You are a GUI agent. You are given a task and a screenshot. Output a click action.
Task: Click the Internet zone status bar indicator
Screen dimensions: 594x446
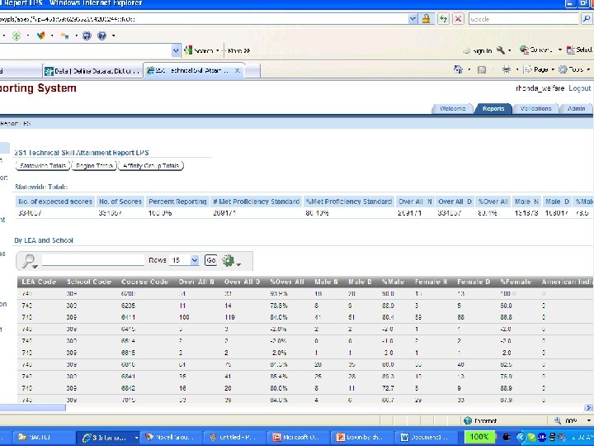point(480,420)
